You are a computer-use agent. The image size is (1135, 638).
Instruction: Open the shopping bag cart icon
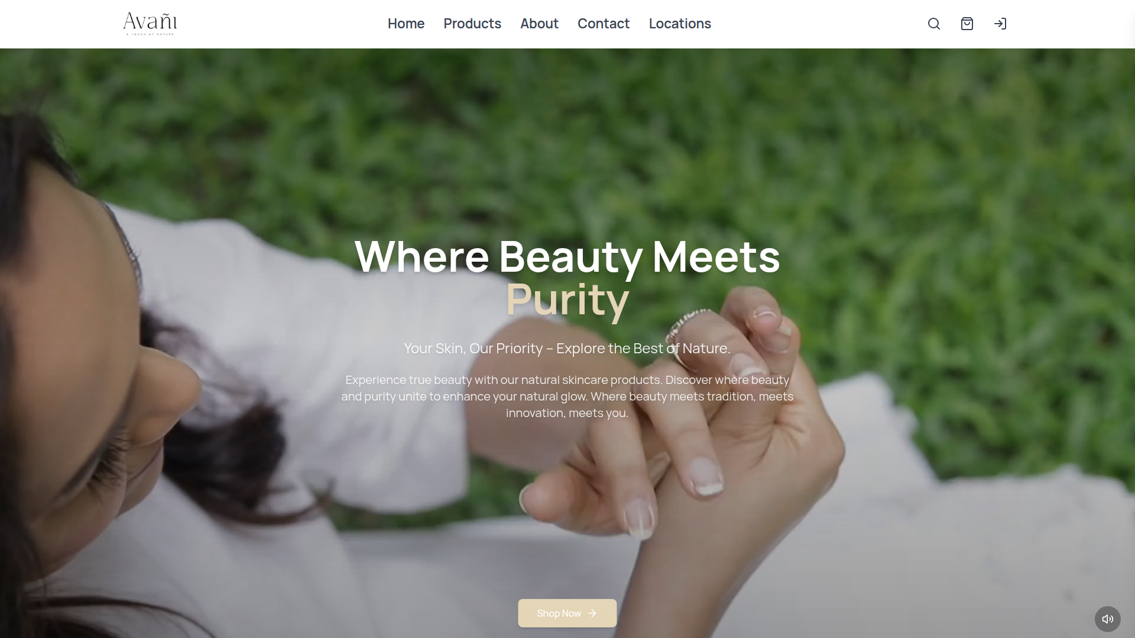pyautogui.click(x=967, y=24)
